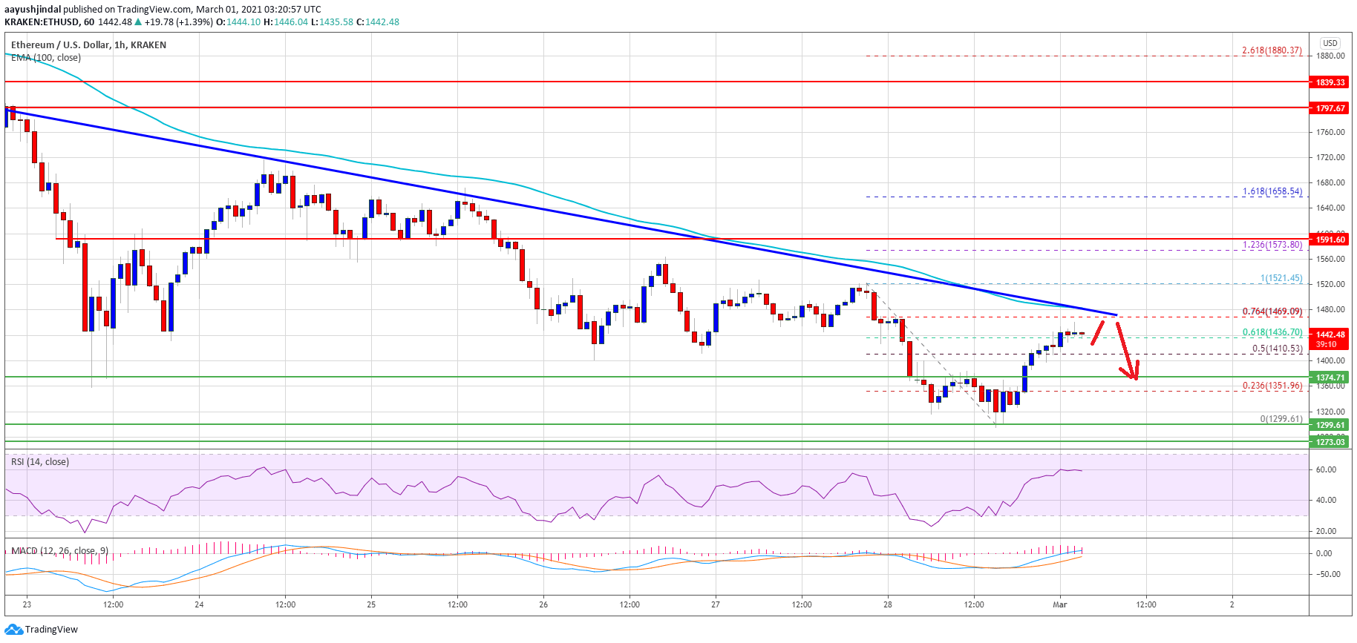Click the 0.764(1469.09) Fibonacci level label

click(1272, 312)
